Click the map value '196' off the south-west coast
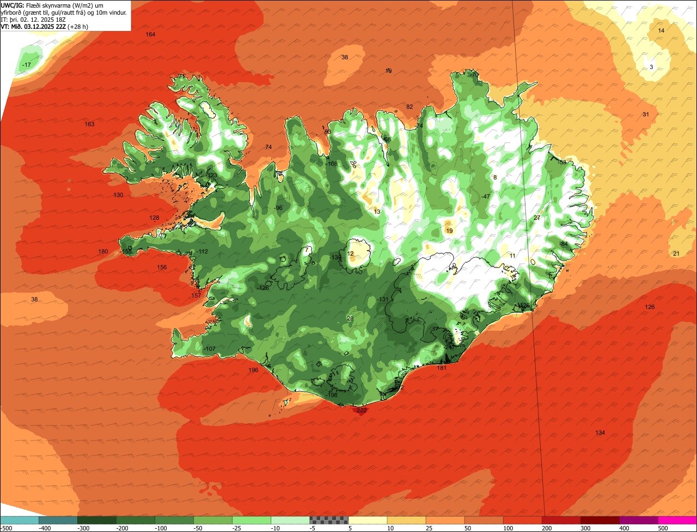697x532 pixels. (x=253, y=370)
